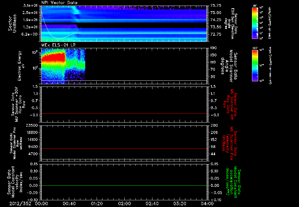
Task: Click the '75.75' sun elevation tick label
Action: (x=216, y=5)
